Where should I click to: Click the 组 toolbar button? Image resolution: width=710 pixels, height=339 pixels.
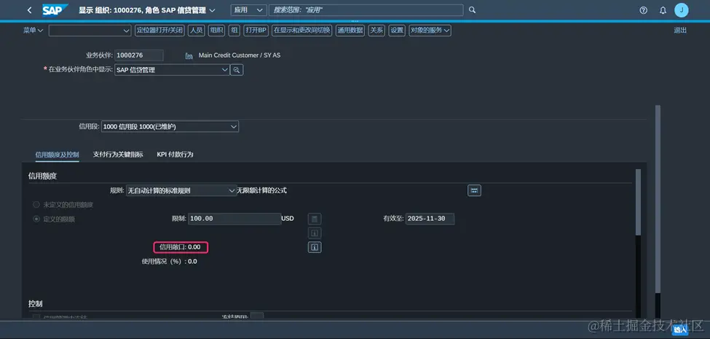pyautogui.click(x=234, y=31)
